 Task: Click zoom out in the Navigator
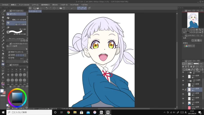(191, 30)
